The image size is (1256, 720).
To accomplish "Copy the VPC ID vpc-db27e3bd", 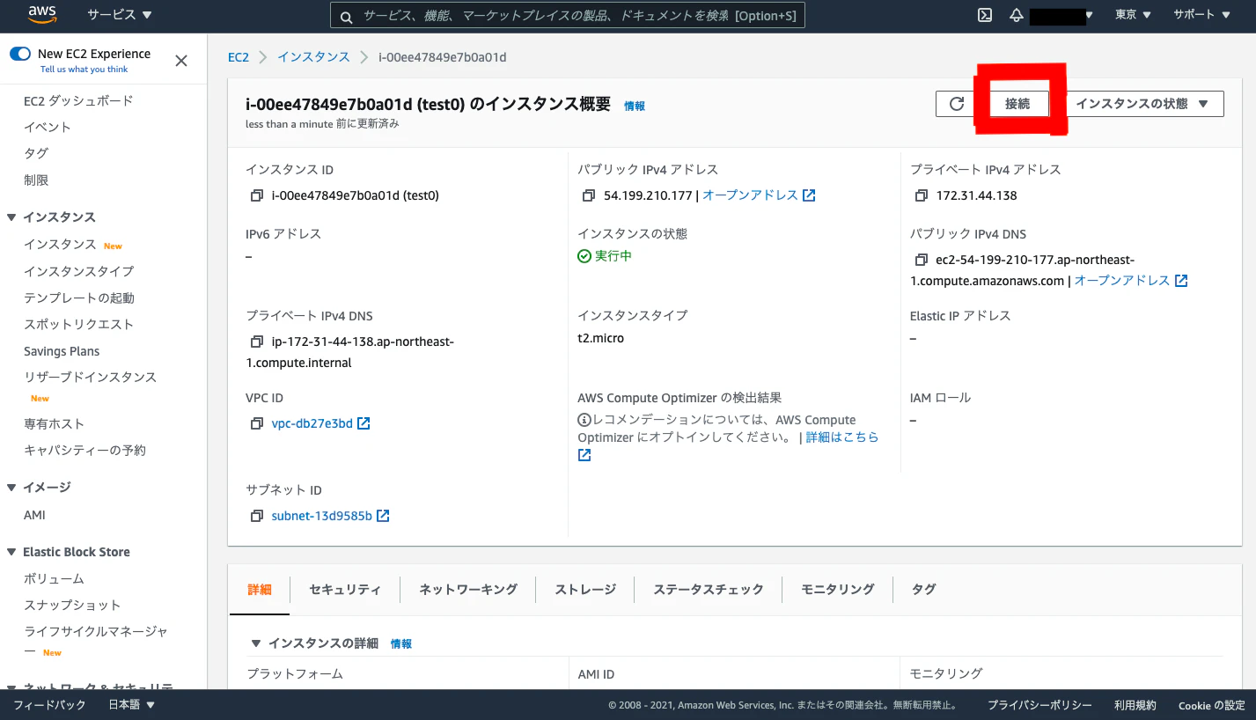I will (x=257, y=423).
